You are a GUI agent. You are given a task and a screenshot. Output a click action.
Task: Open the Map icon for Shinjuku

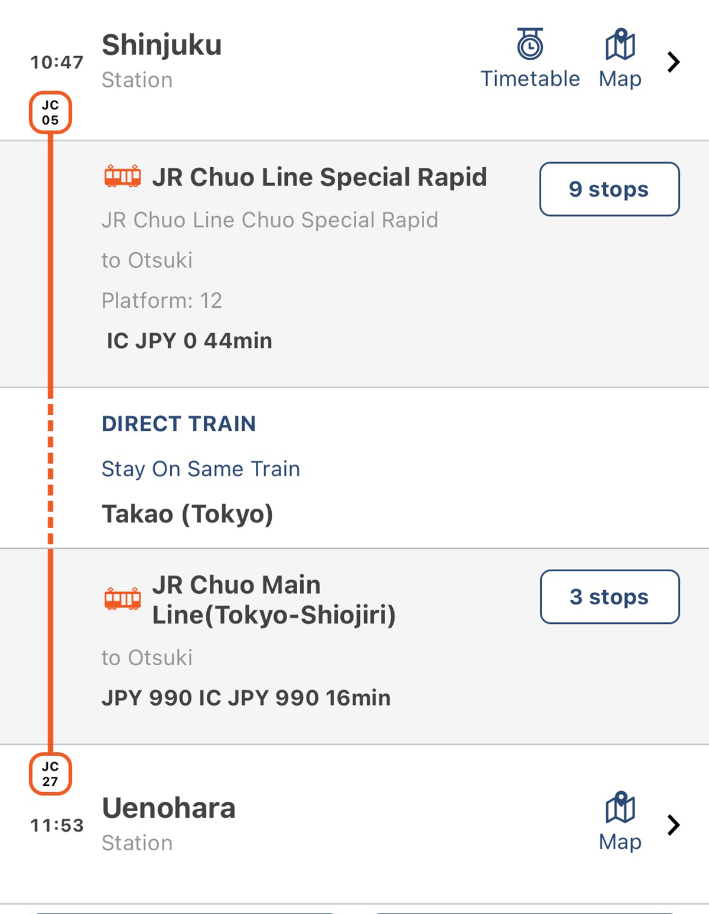click(620, 44)
